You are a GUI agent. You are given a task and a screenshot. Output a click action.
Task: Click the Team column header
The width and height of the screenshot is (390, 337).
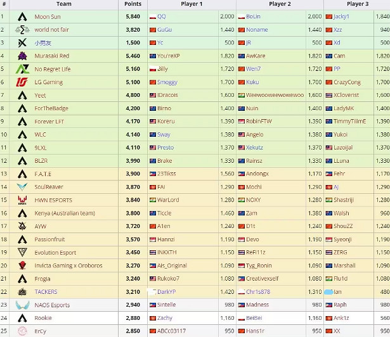[x=63, y=4]
